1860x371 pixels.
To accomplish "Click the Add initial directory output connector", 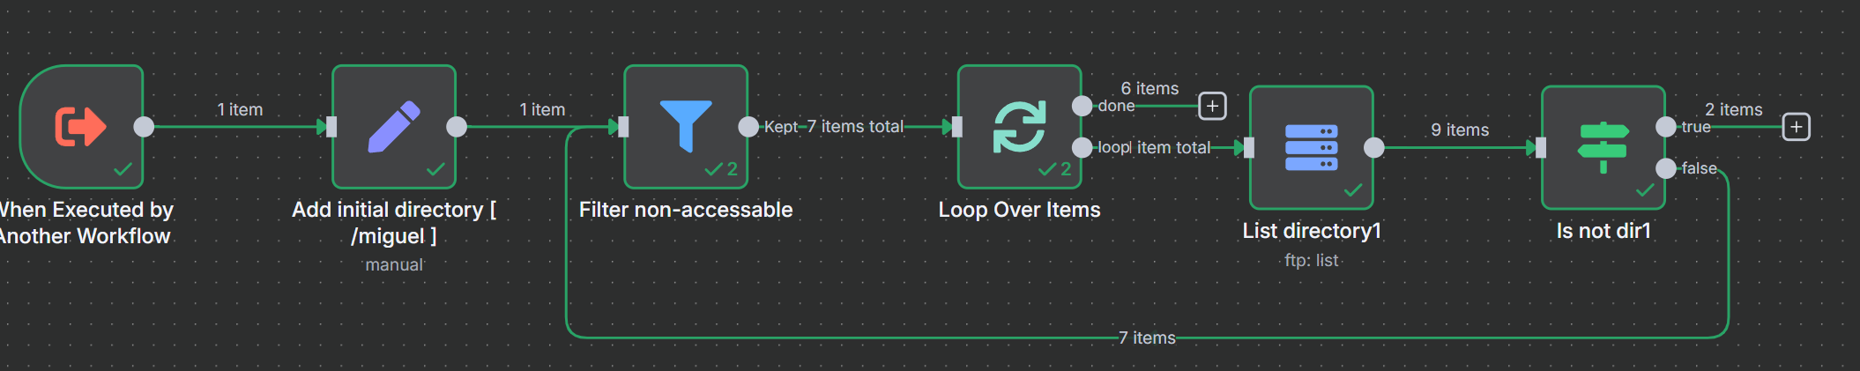I will click(x=457, y=127).
